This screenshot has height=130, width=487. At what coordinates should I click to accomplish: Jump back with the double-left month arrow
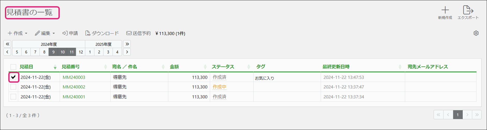pos(8,44)
